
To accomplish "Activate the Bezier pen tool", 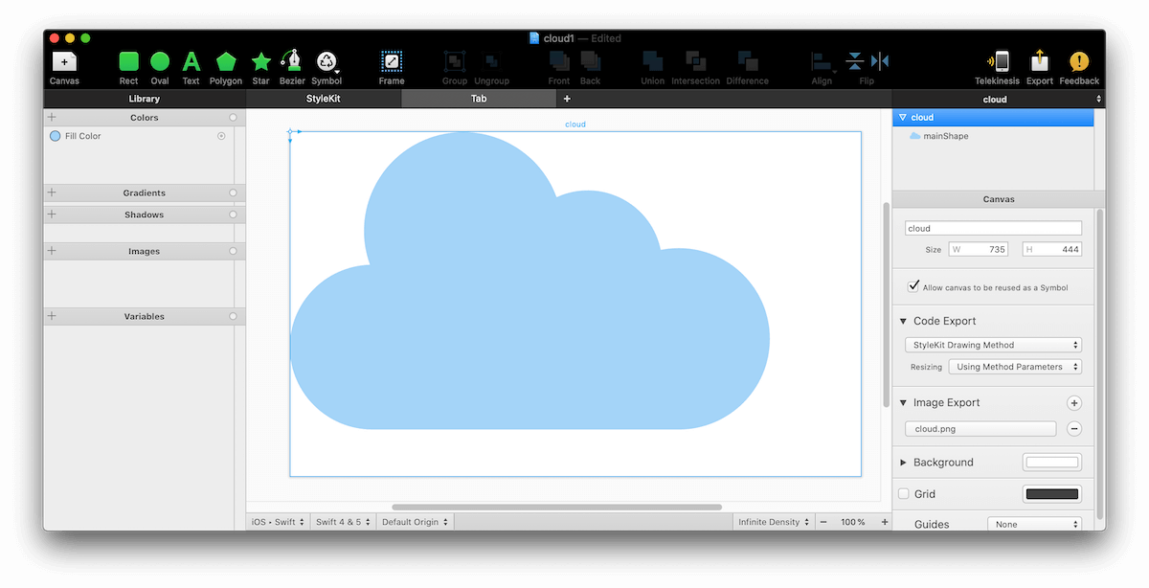I will pyautogui.click(x=292, y=62).
